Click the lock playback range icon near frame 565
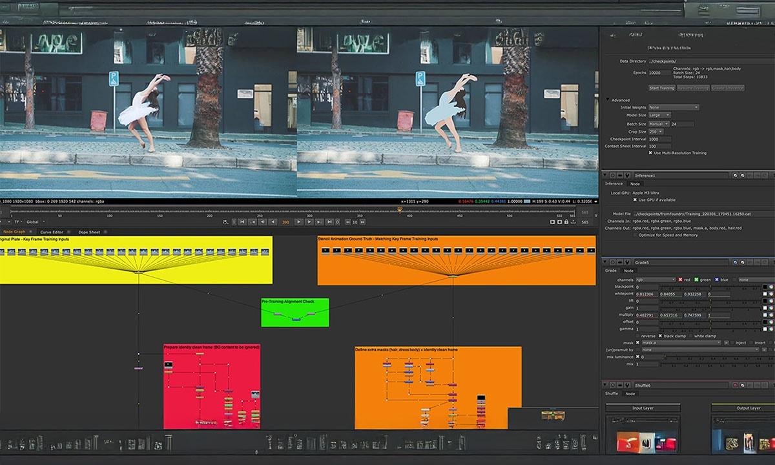 pos(566,222)
